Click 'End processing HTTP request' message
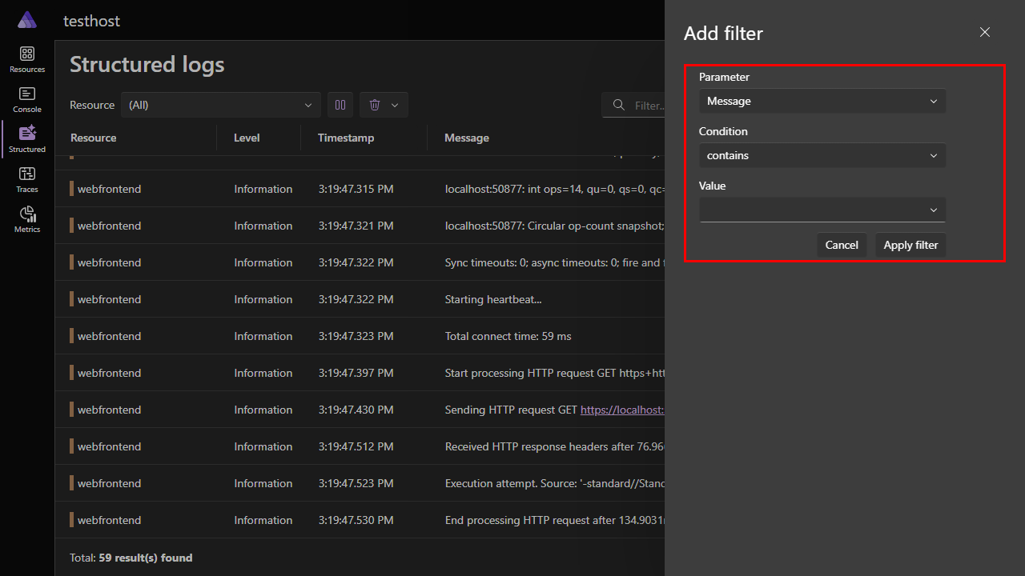This screenshot has height=576, width=1025. [x=554, y=520]
